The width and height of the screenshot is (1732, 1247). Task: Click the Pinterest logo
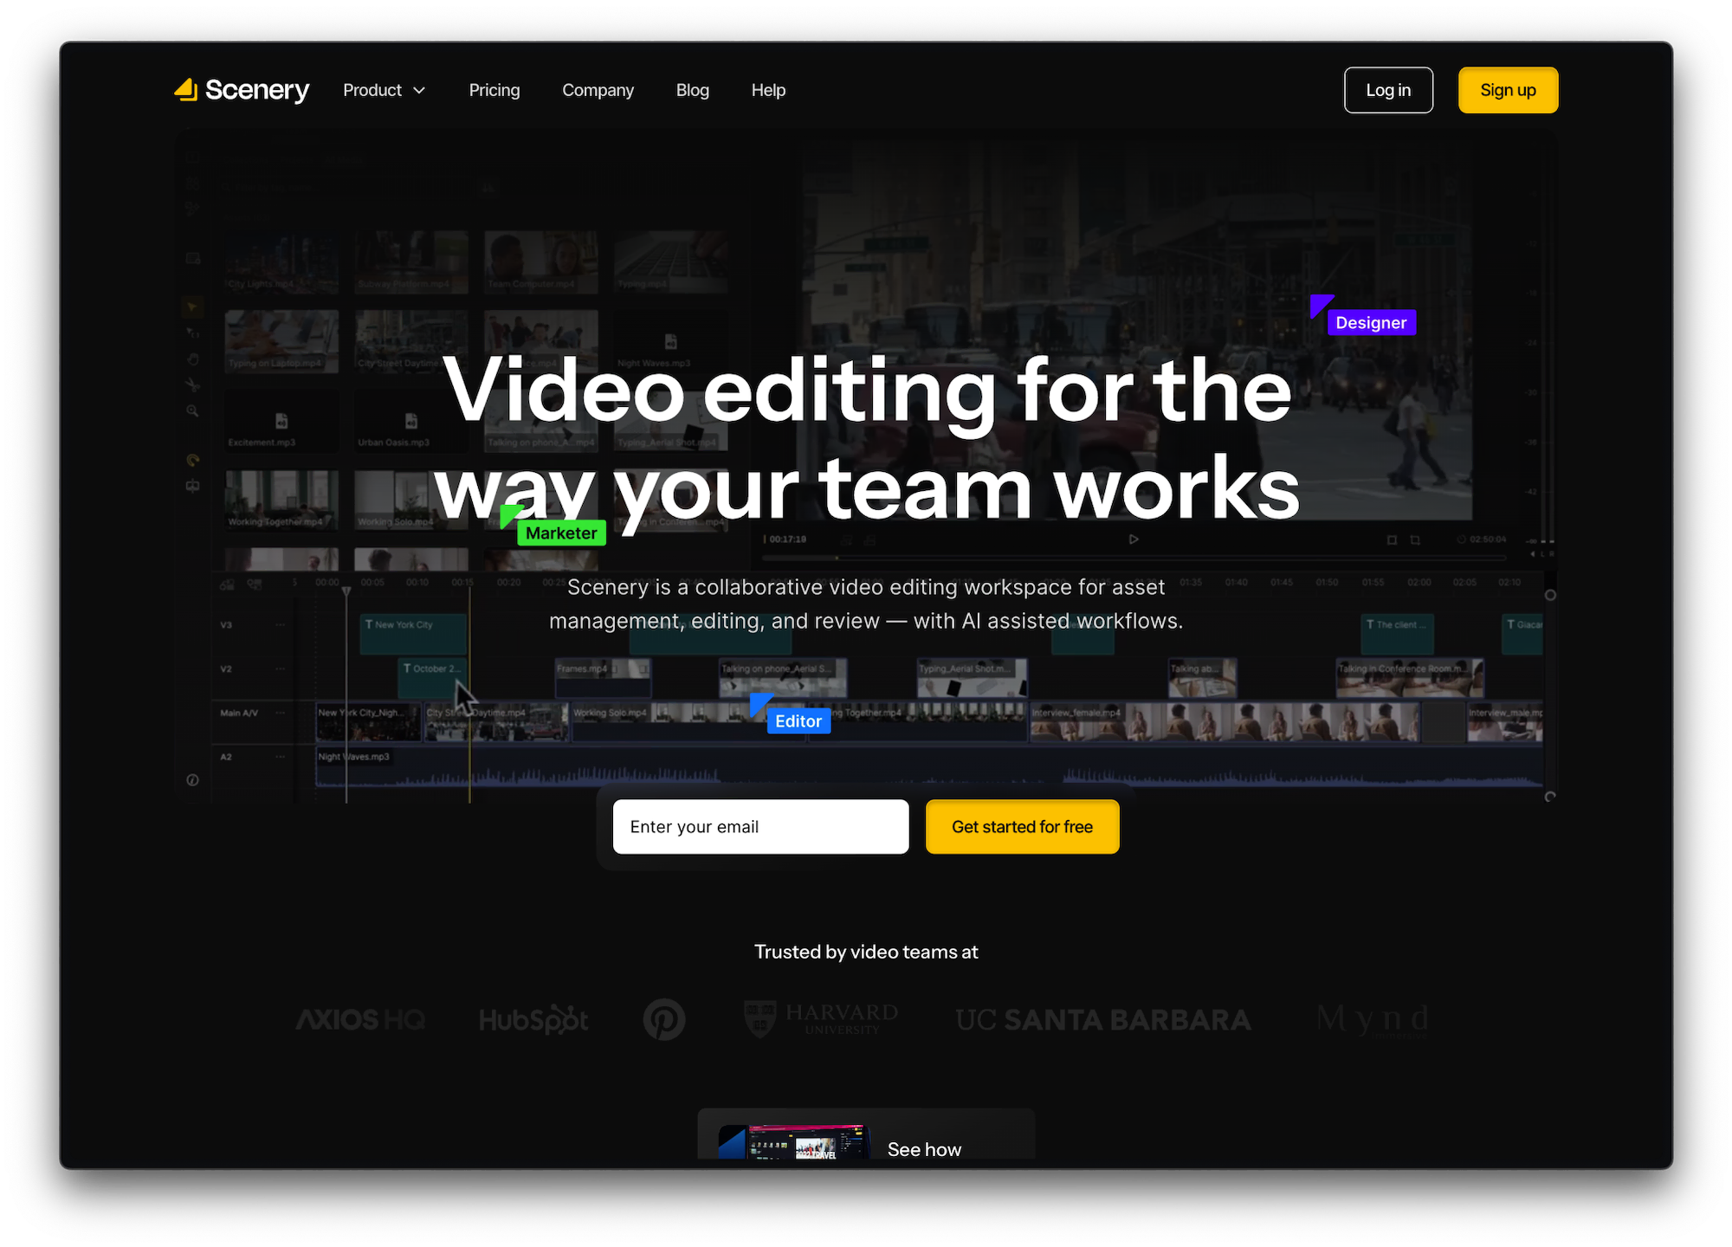coord(664,1019)
